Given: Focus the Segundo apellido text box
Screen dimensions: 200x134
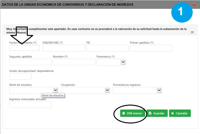Looking at the screenshot, I should pos(30,62).
